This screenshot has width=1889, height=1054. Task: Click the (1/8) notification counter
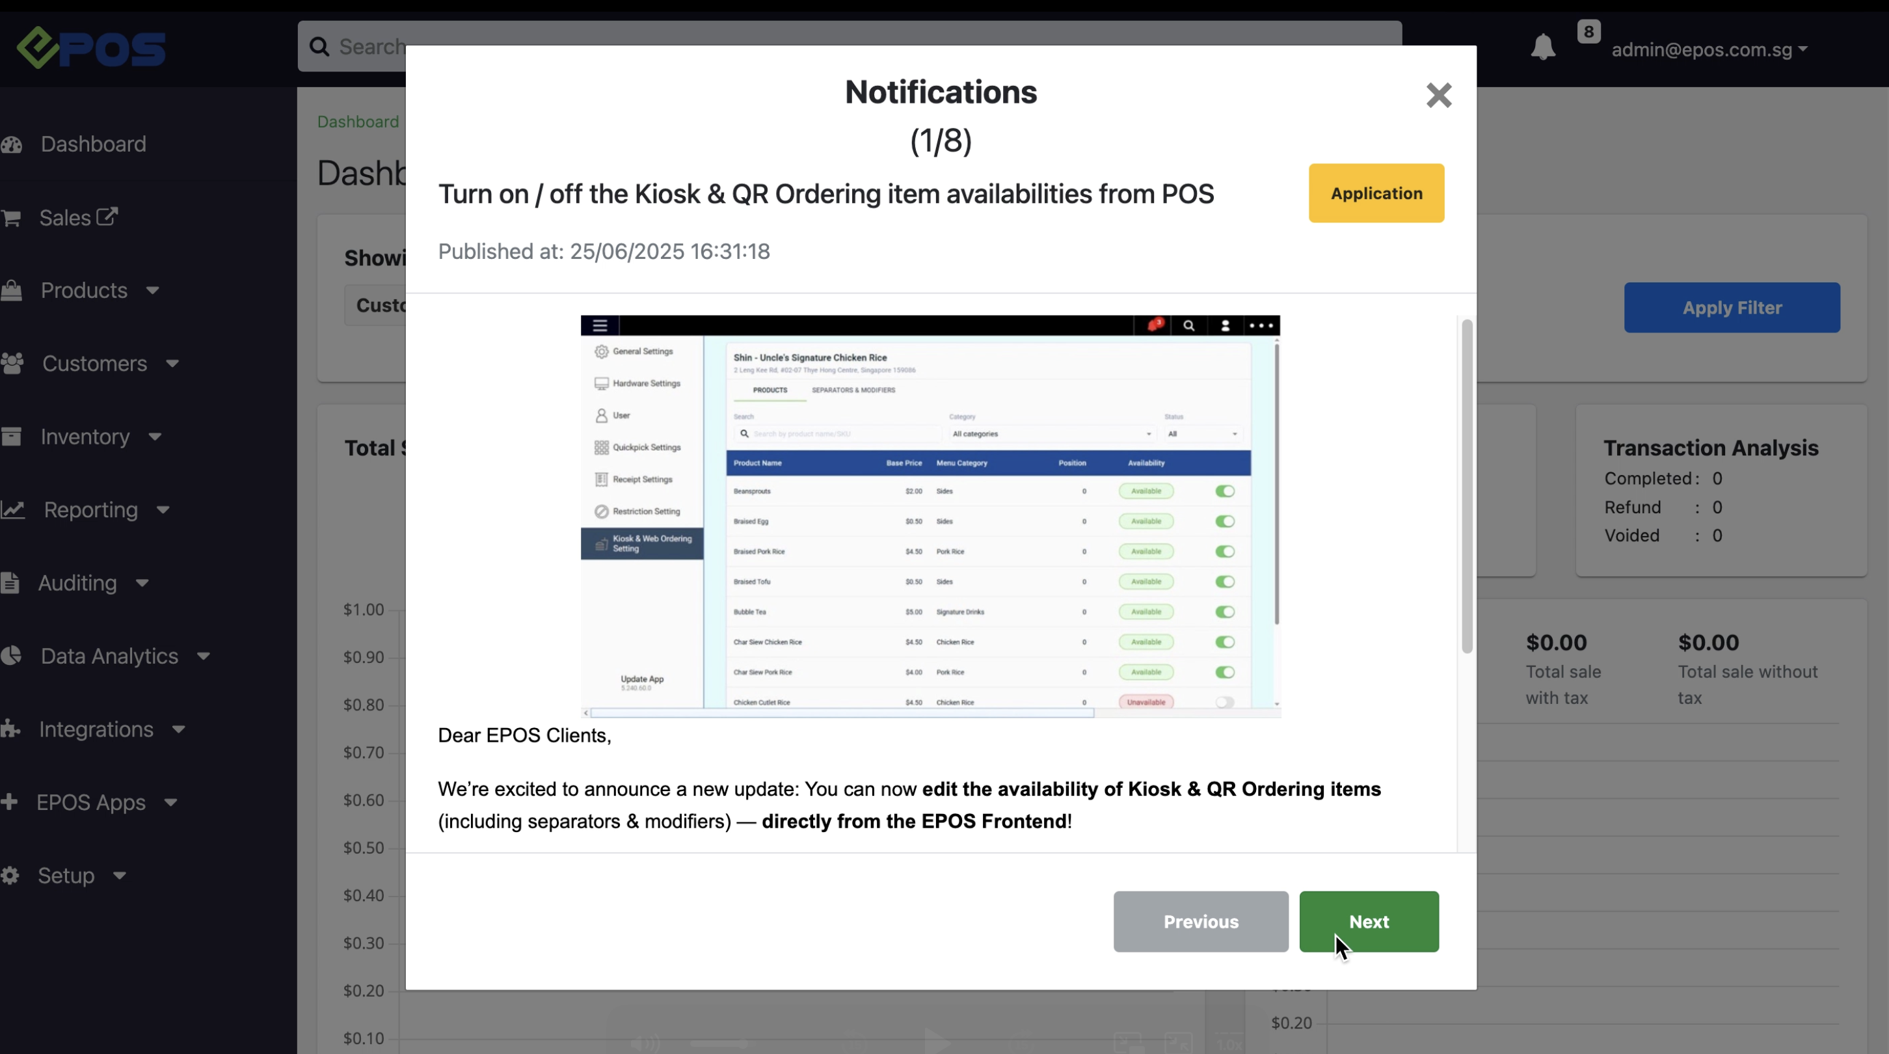point(941,141)
